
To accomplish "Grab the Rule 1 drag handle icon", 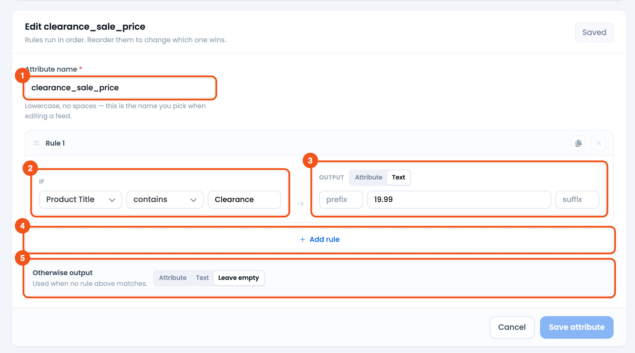I will click(x=36, y=143).
